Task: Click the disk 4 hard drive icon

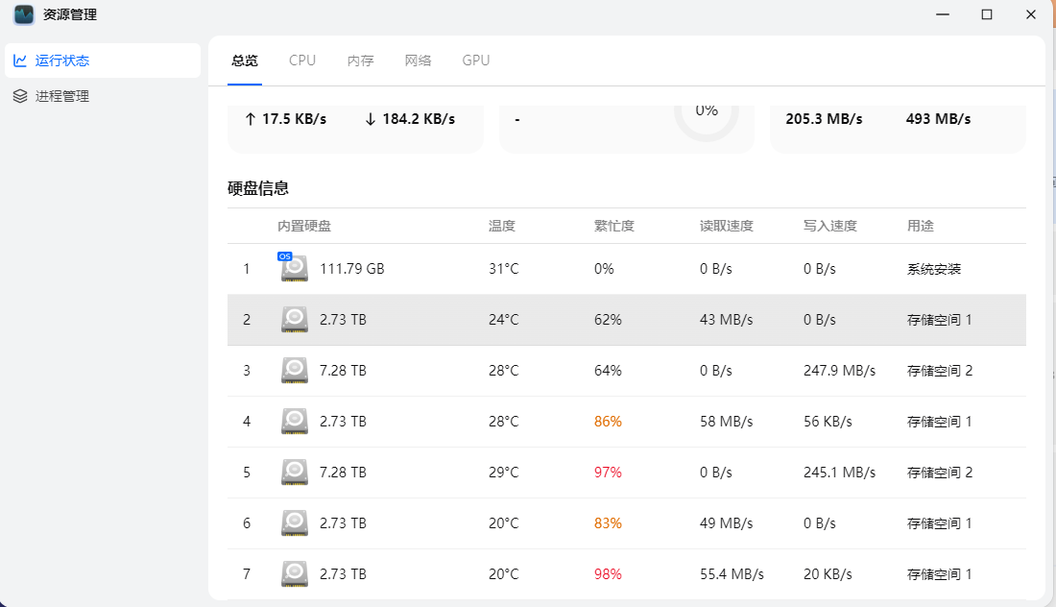Action: click(x=295, y=422)
